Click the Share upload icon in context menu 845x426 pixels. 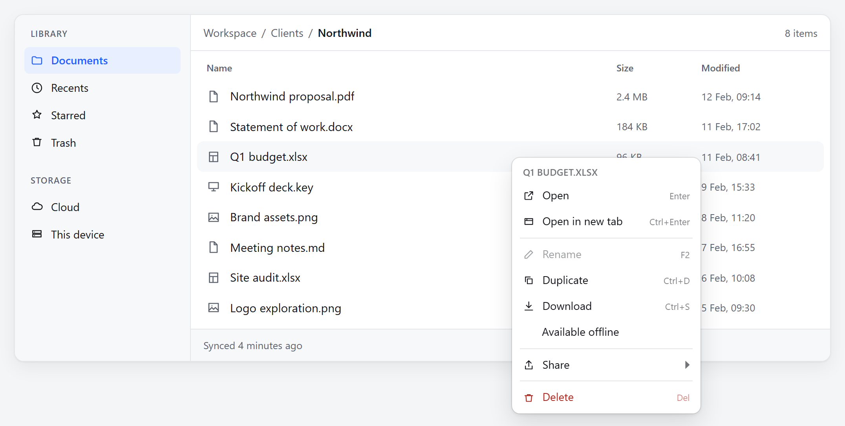[529, 365]
